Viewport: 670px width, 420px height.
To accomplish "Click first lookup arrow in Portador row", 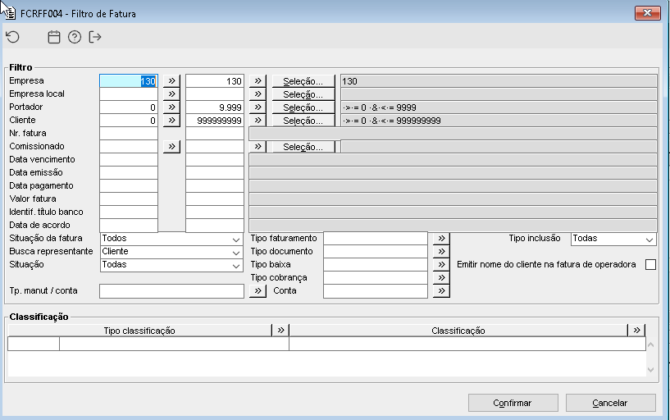I will (x=171, y=107).
